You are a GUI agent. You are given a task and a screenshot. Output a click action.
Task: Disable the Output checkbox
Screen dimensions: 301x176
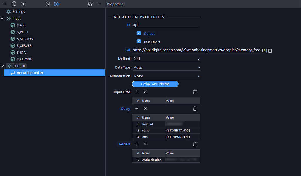pos(139,33)
